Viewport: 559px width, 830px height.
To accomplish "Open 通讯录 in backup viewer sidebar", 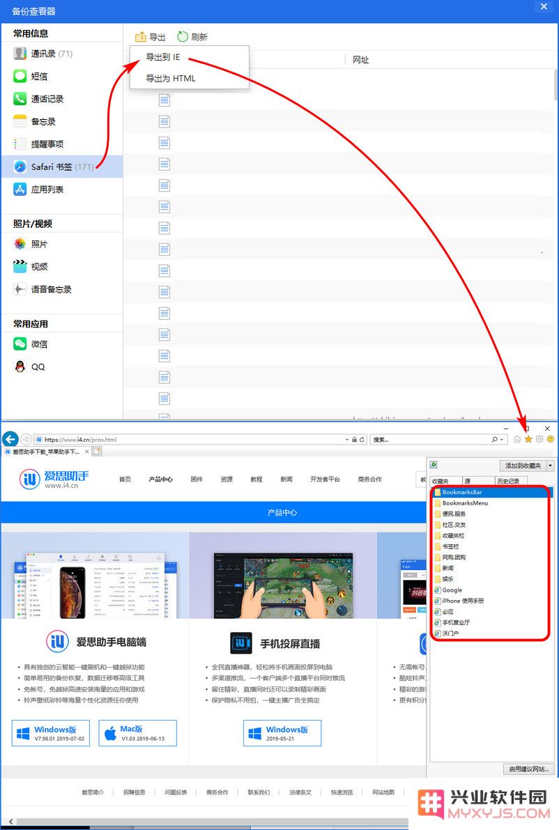I will point(52,54).
